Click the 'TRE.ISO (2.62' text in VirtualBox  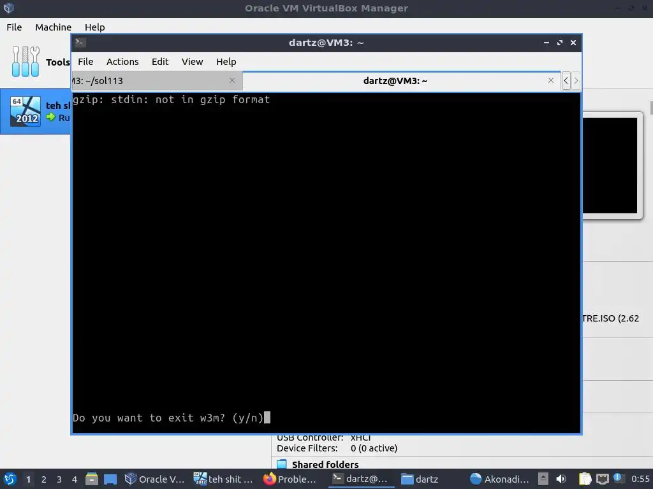tap(610, 318)
